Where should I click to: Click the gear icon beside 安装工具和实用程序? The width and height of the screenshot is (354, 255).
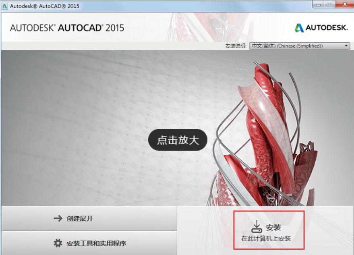tap(58, 243)
